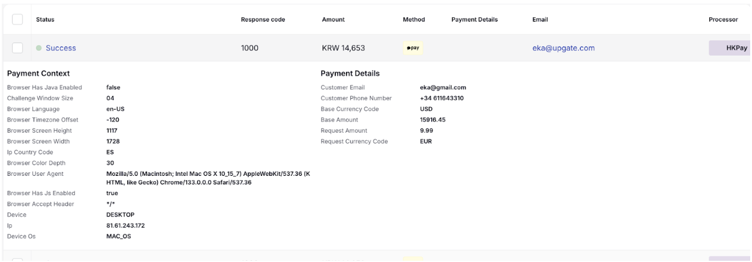Click the color depth value 30

click(x=110, y=163)
